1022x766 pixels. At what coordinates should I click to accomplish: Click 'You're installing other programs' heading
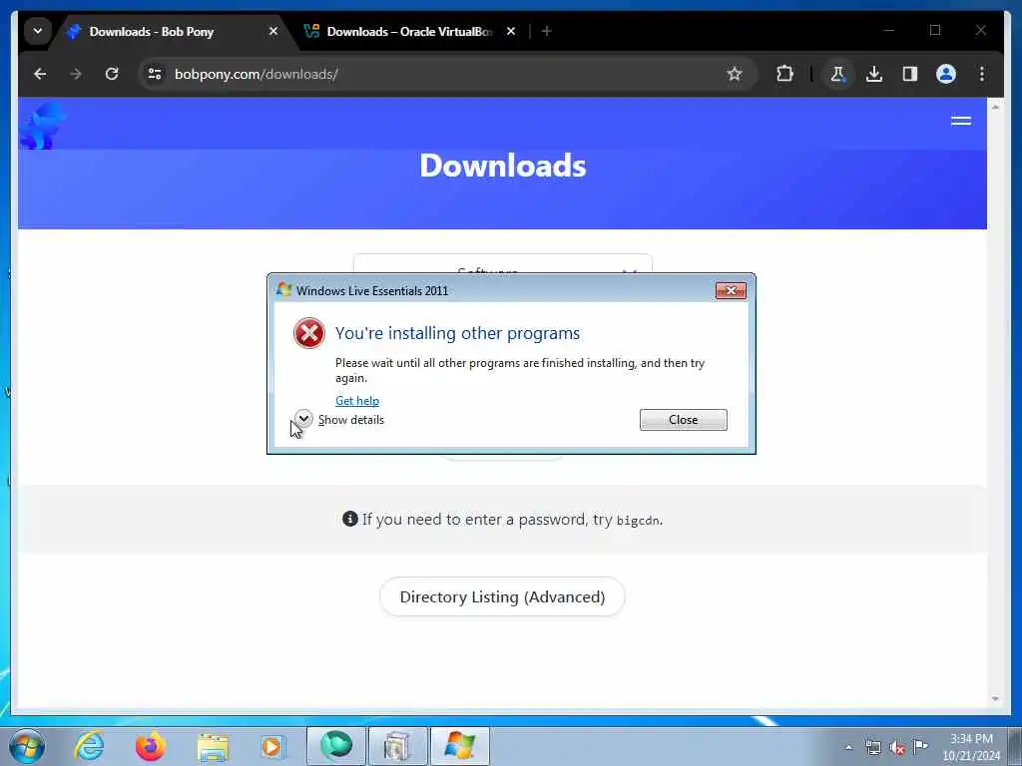[x=457, y=333]
